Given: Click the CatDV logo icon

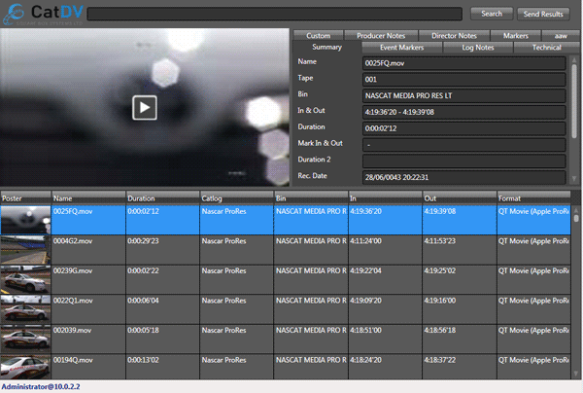Looking at the screenshot, I should pos(15,14).
